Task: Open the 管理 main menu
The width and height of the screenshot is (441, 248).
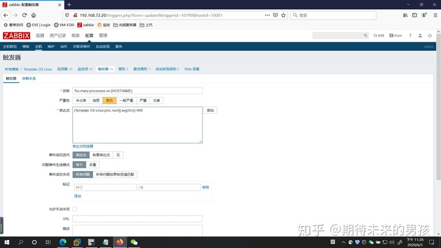Action: click(103, 36)
